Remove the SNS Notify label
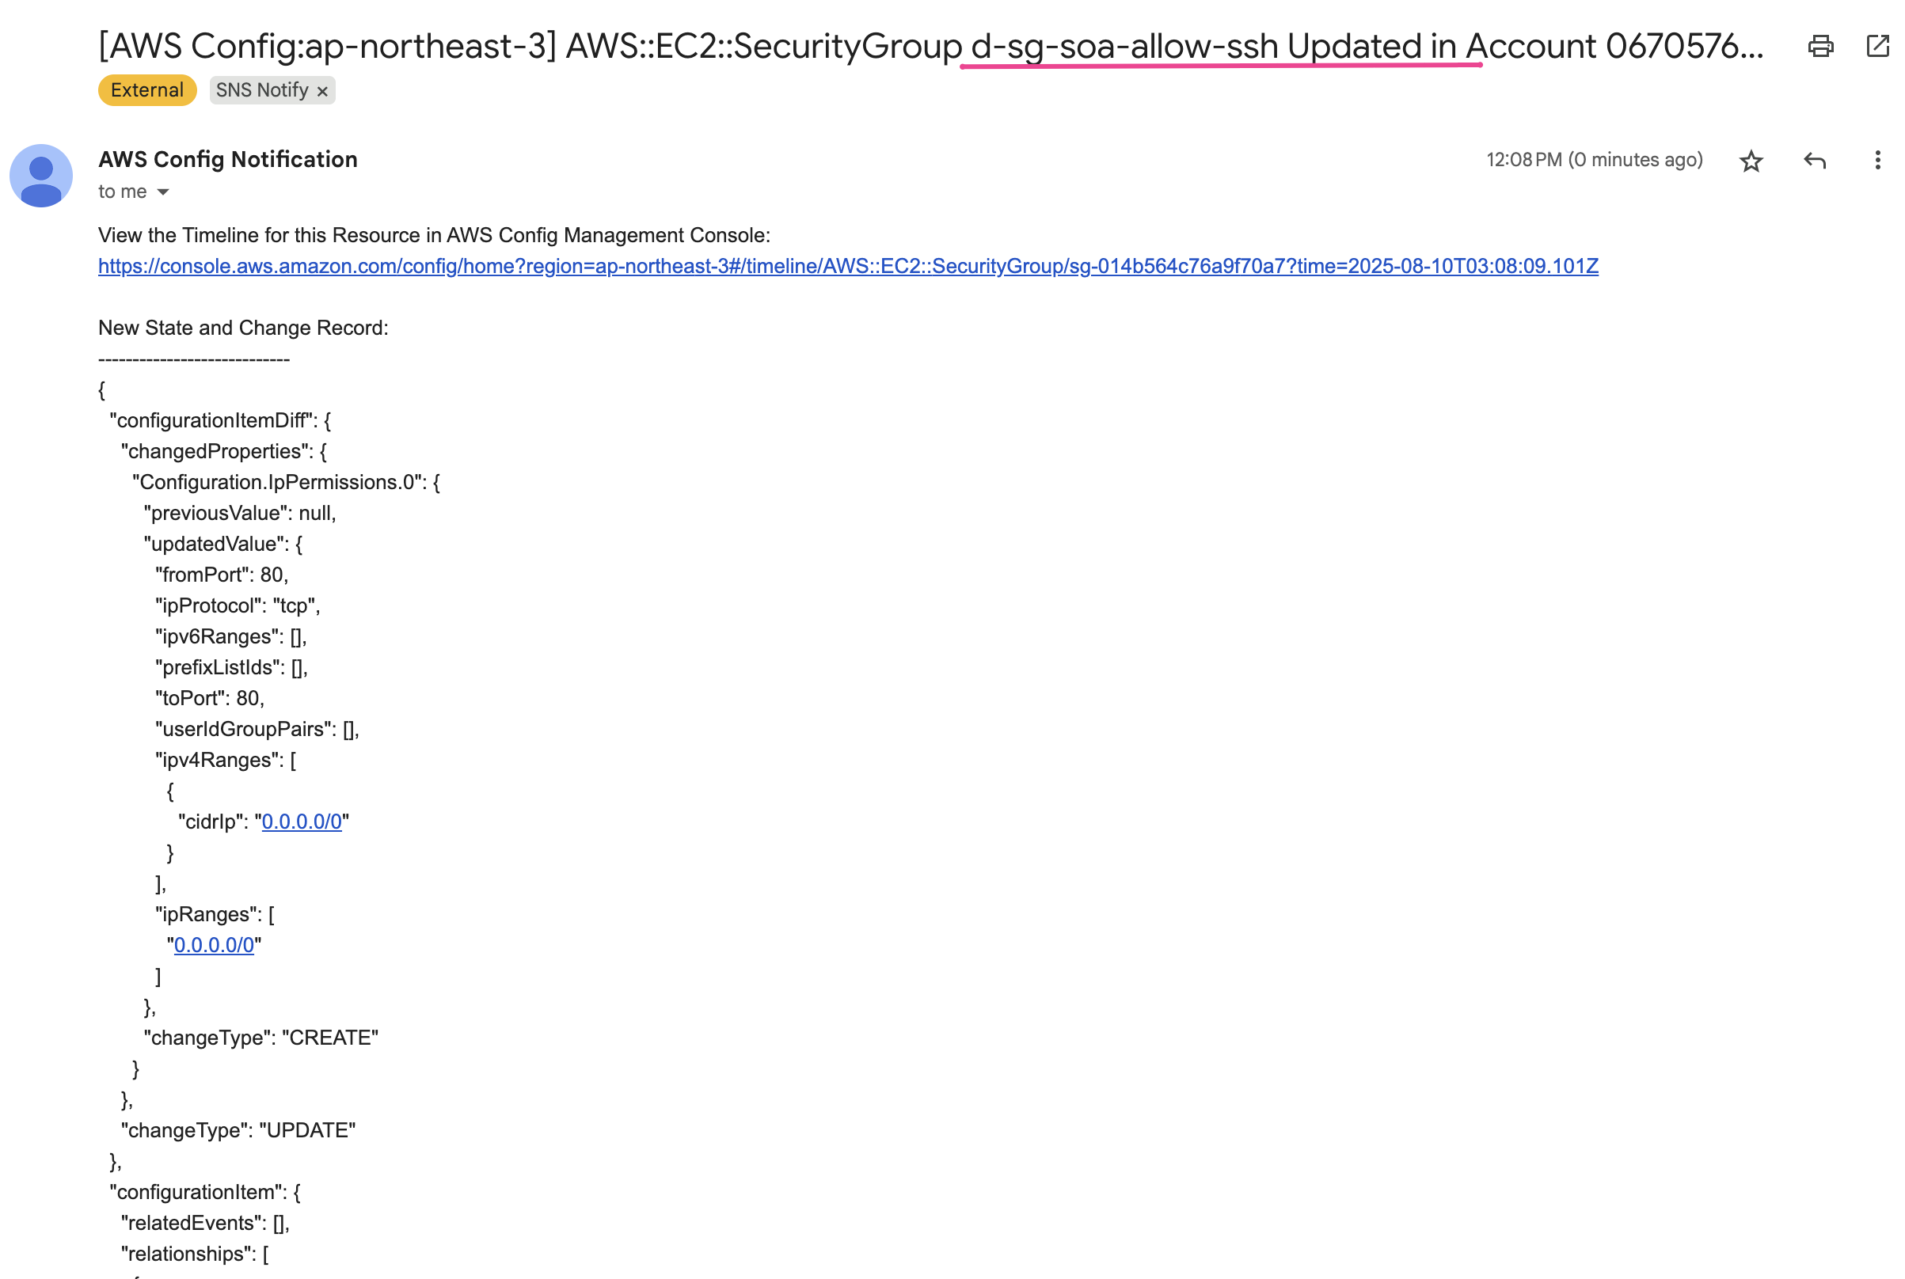The height and width of the screenshot is (1279, 1905). [x=322, y=91]
